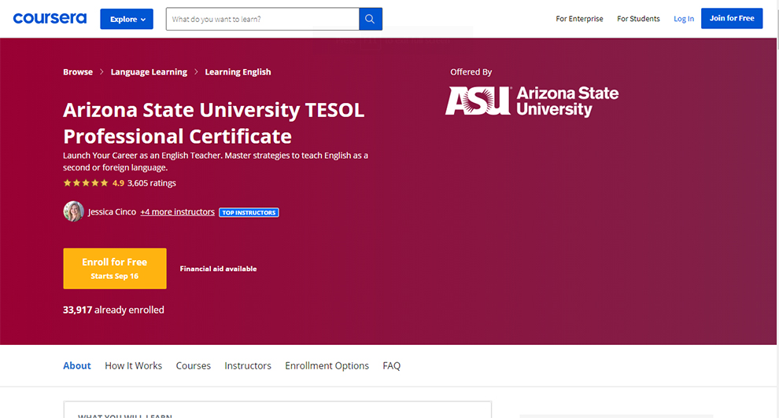The height and width of the screenshot is (418, 779).
Task: Open the Explore dropdown menu
Action: (x=127, y=19)
